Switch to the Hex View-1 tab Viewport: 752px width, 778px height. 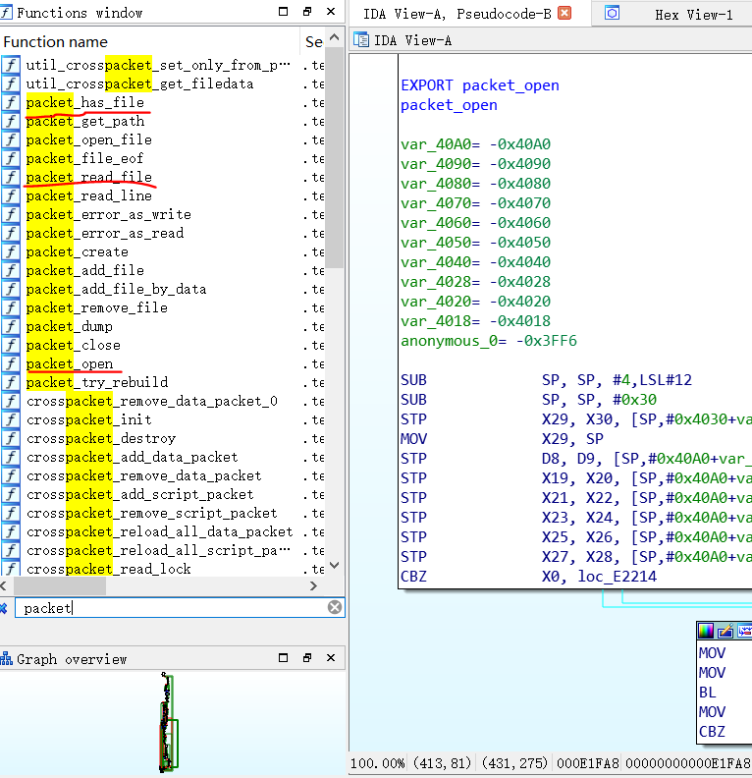coord(693,15)
